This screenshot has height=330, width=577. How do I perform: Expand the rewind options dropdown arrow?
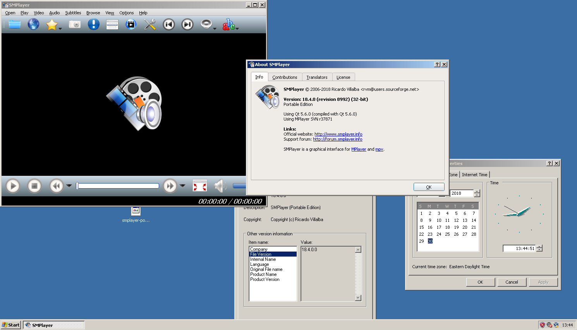click(x=69, y=186)
